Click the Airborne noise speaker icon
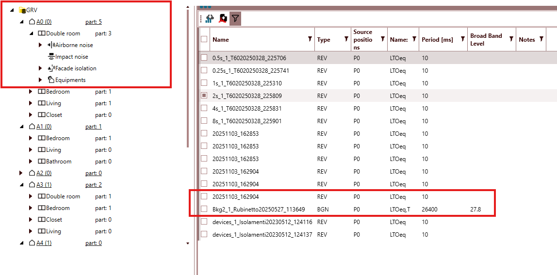557x275 pixels. pos(51,45)
